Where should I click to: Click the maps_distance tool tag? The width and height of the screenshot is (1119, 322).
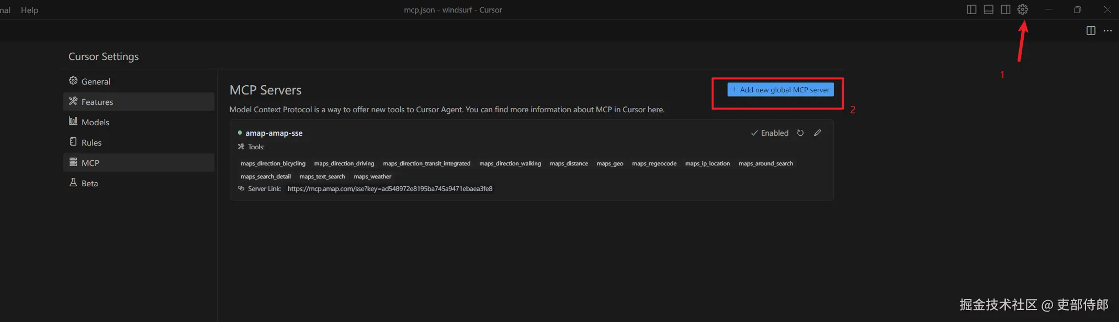pyautogui.click(x=569, y=163)
